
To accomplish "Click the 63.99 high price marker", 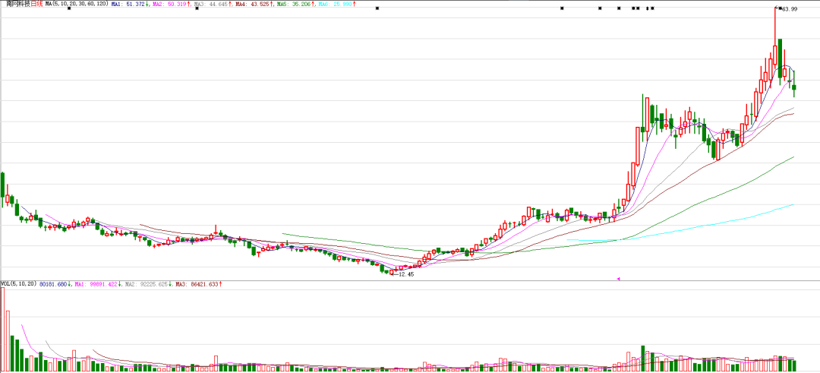I will point(789,9).
